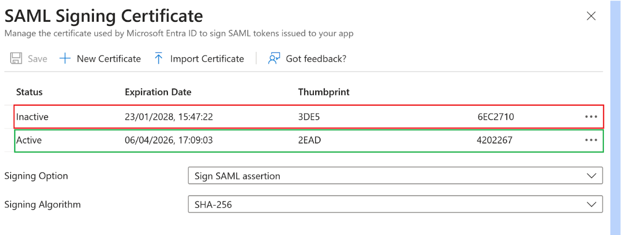Close the SAML Signing Certificate panel
Viewport: 621px width, 235px height.
click(x=591, y=16)
